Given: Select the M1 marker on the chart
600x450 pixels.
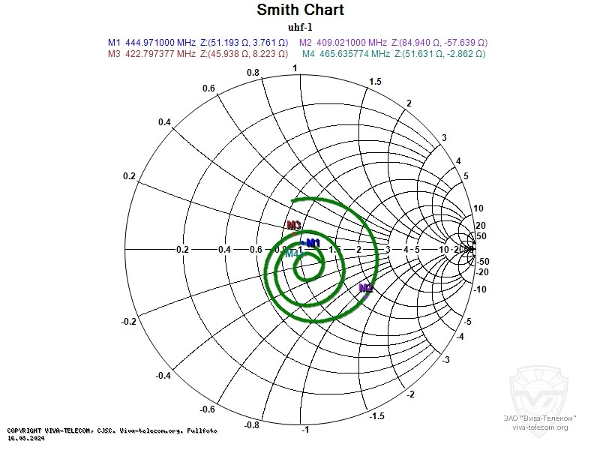Looking at the screenshot, I should pyautogui.click(x=313, y=242).
